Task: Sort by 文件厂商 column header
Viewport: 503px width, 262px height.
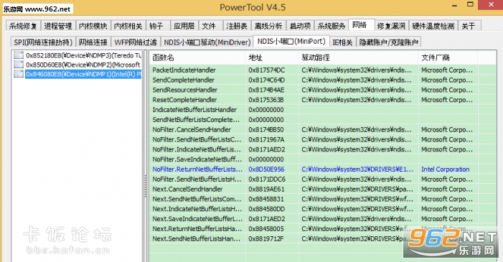Action: (x=448, y=57)
